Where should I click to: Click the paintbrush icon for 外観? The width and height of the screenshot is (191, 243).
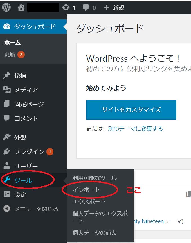7,137
